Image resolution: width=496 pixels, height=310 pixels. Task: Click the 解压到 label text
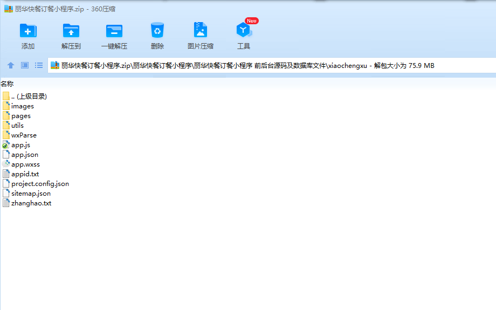(71, 46)
